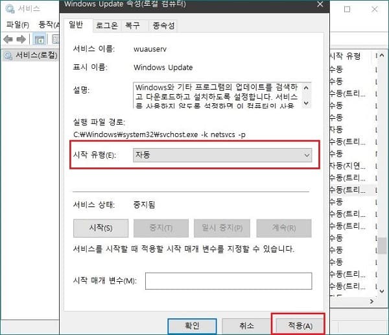Click the 취소 button
Viewport: 389px width, 335px height.
246,326
